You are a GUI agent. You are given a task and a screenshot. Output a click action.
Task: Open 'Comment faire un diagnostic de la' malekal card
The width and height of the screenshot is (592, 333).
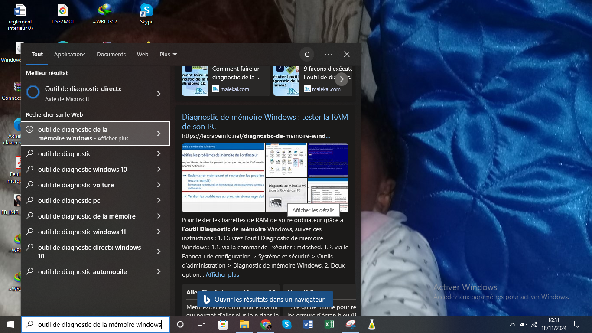[x=226, y=81]
